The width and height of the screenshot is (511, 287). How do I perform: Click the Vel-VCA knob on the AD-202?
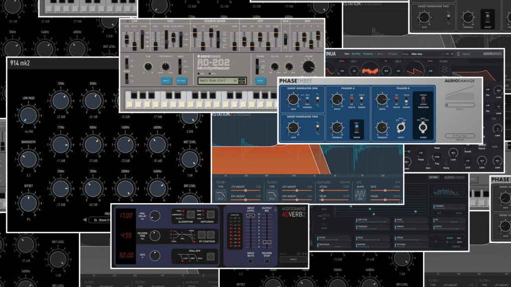275,67
